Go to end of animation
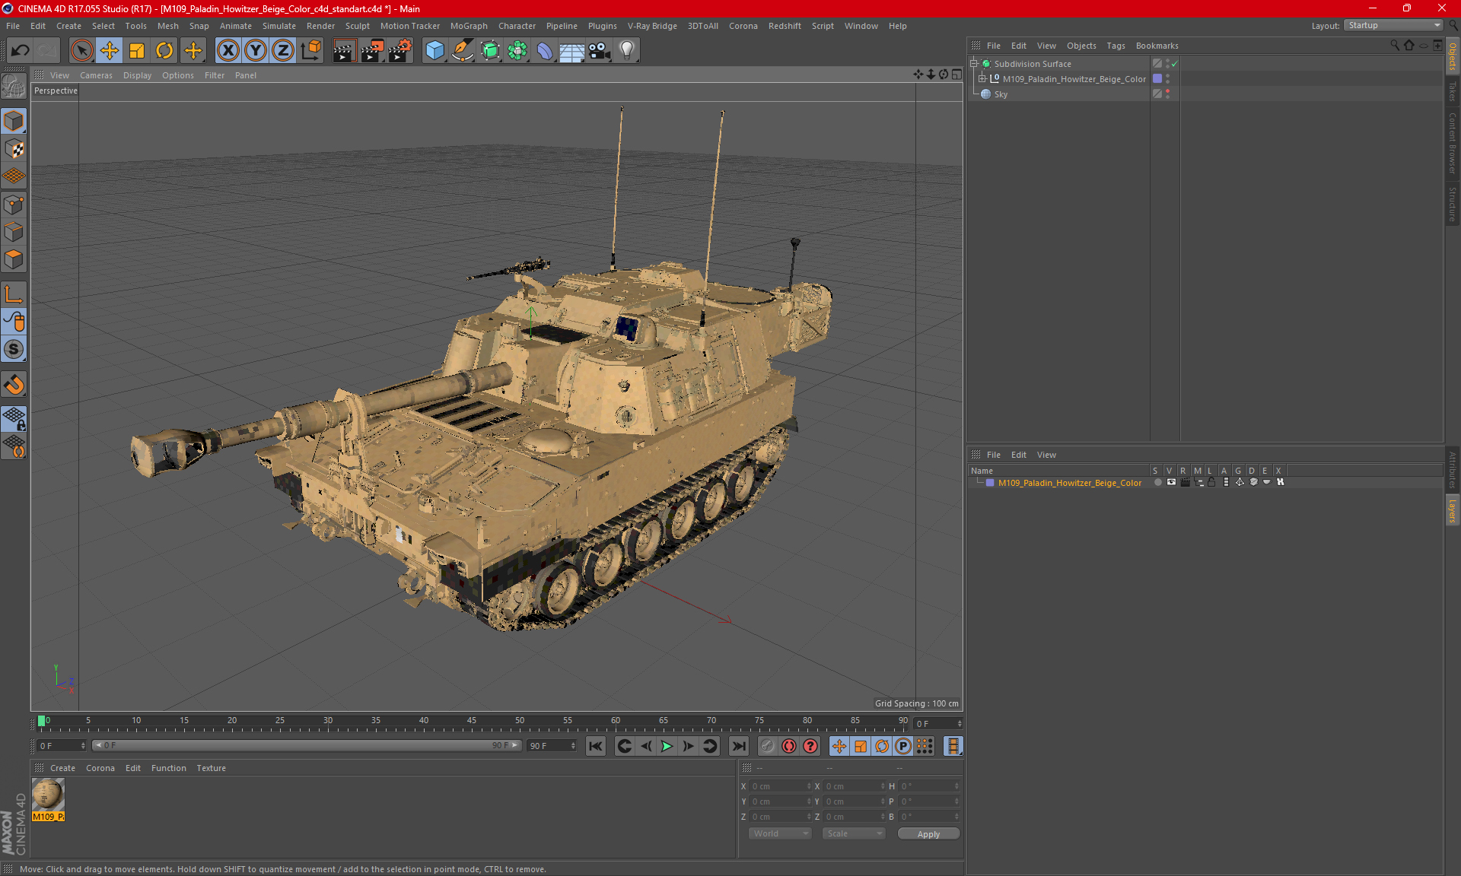 click(738, 746)
